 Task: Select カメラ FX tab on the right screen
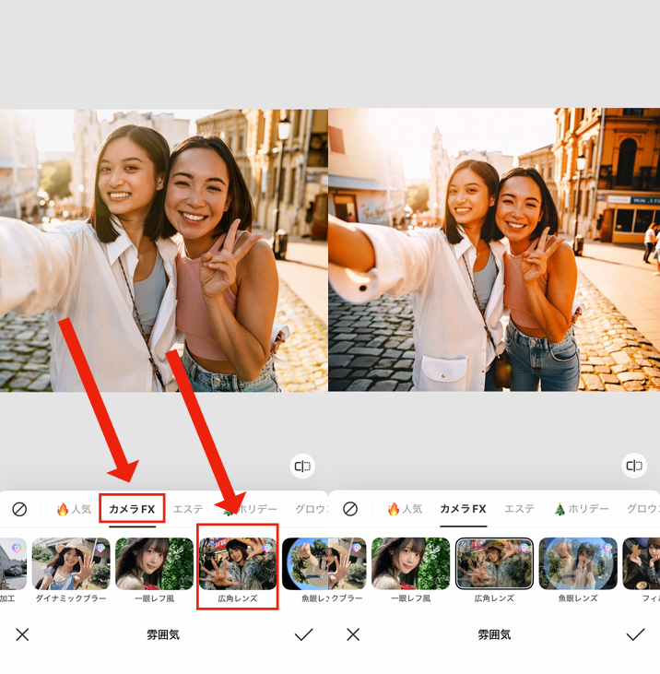click(x=464, y=509)
